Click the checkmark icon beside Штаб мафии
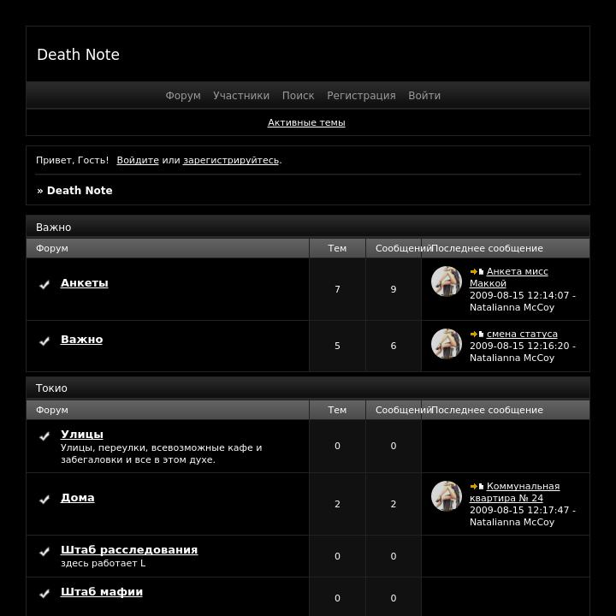Image resolution: width=616 pixels, height=616 pixels. coord(44,593)
